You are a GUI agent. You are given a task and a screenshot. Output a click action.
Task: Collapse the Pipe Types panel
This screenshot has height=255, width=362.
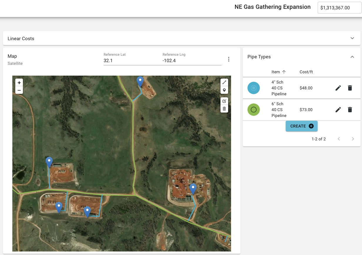pyautogui.click(x=352, y=57)
